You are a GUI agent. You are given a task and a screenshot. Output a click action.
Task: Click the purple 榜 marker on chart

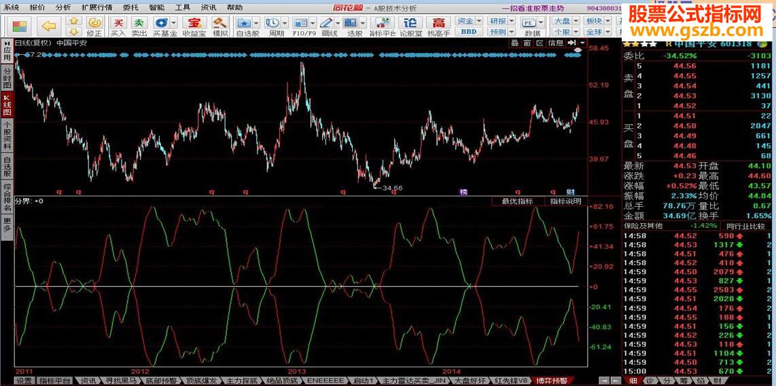pyautogui.click(x=463, y=192)
